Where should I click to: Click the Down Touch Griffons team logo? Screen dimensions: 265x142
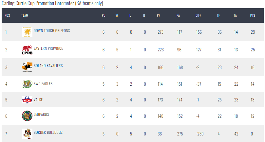[27, 32]
